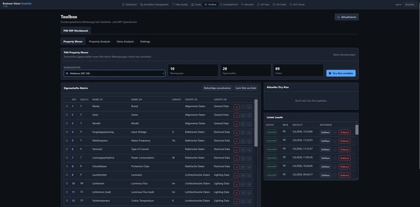The width and height of the screenshot is (420, 207).
Task: Click the 'Input Voltage' name cell
Action: 139,132
